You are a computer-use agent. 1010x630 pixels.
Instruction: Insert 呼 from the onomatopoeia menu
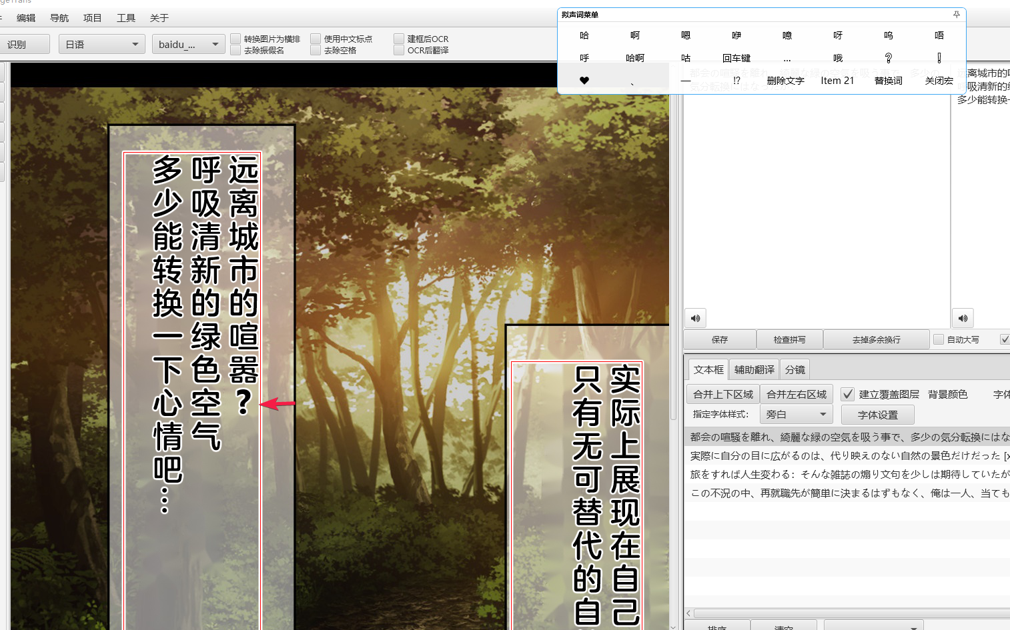click(584, 58)
